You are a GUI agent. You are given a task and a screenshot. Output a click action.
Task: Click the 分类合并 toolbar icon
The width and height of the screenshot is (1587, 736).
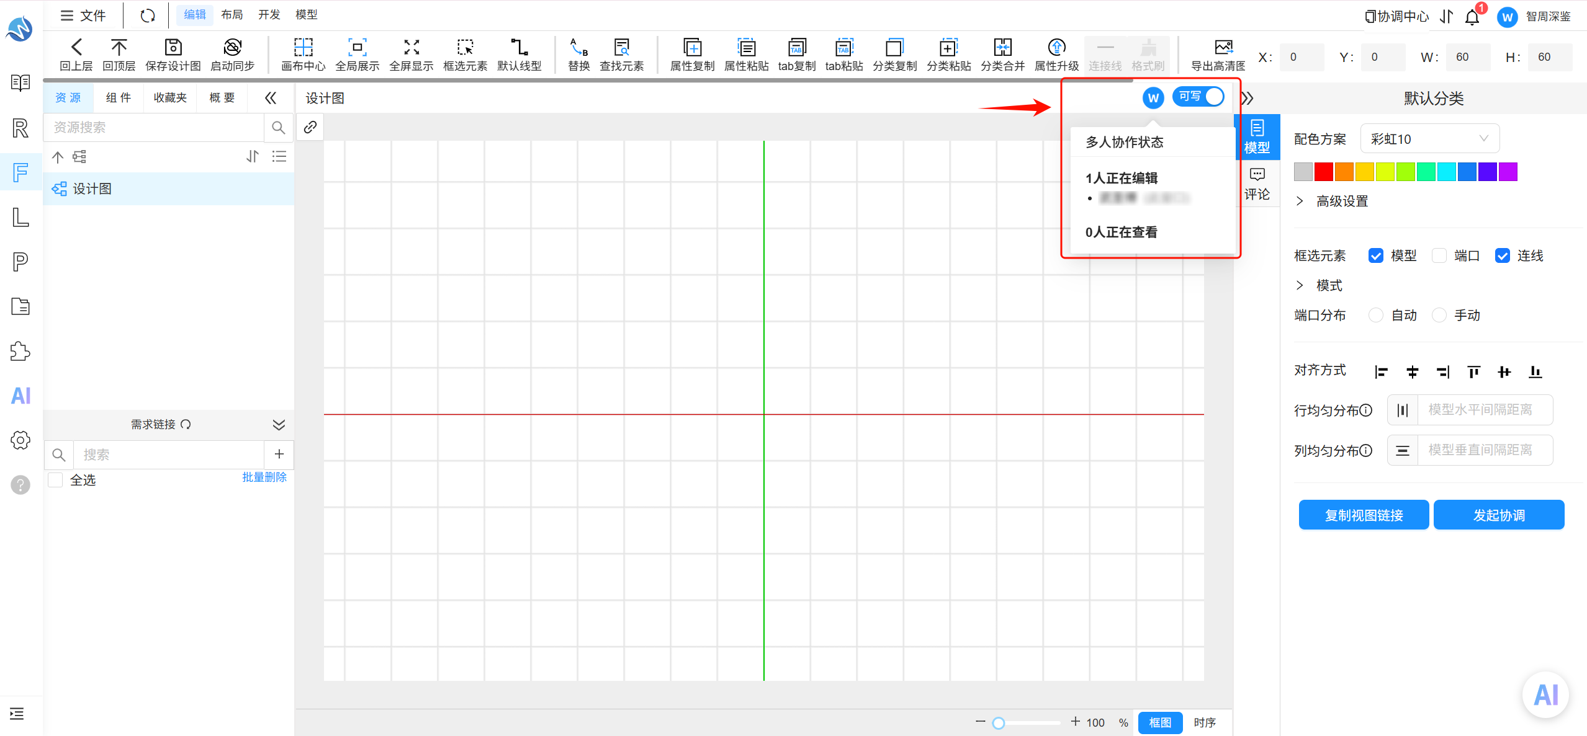(x=1002, y=47)
